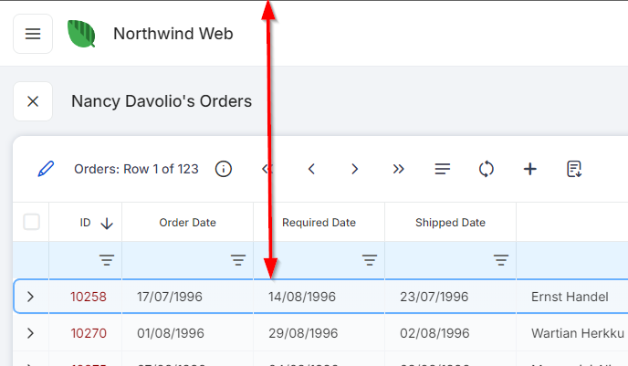Screen dimensions: 628x366
Task: Open the Order Date column filter
Action: [x=238, y=260]
